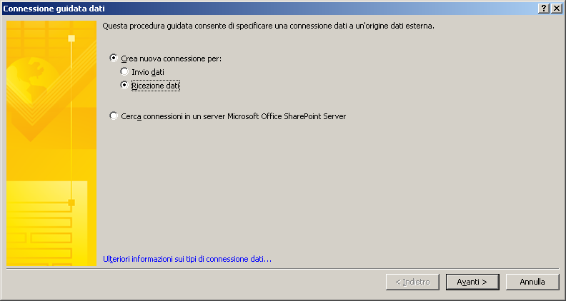Click the globe graphic in the banner
This screenshot has width=566, height=301.
tap(32, 83)
